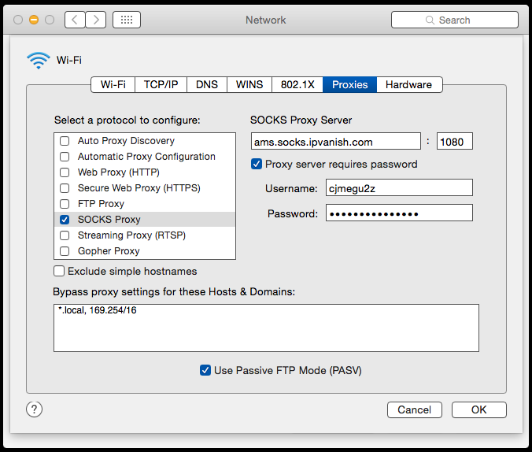The width and height of the screenshot is (532, 452).
Task: Select the FTP Proxy row label
Action: tap(101, 204)
